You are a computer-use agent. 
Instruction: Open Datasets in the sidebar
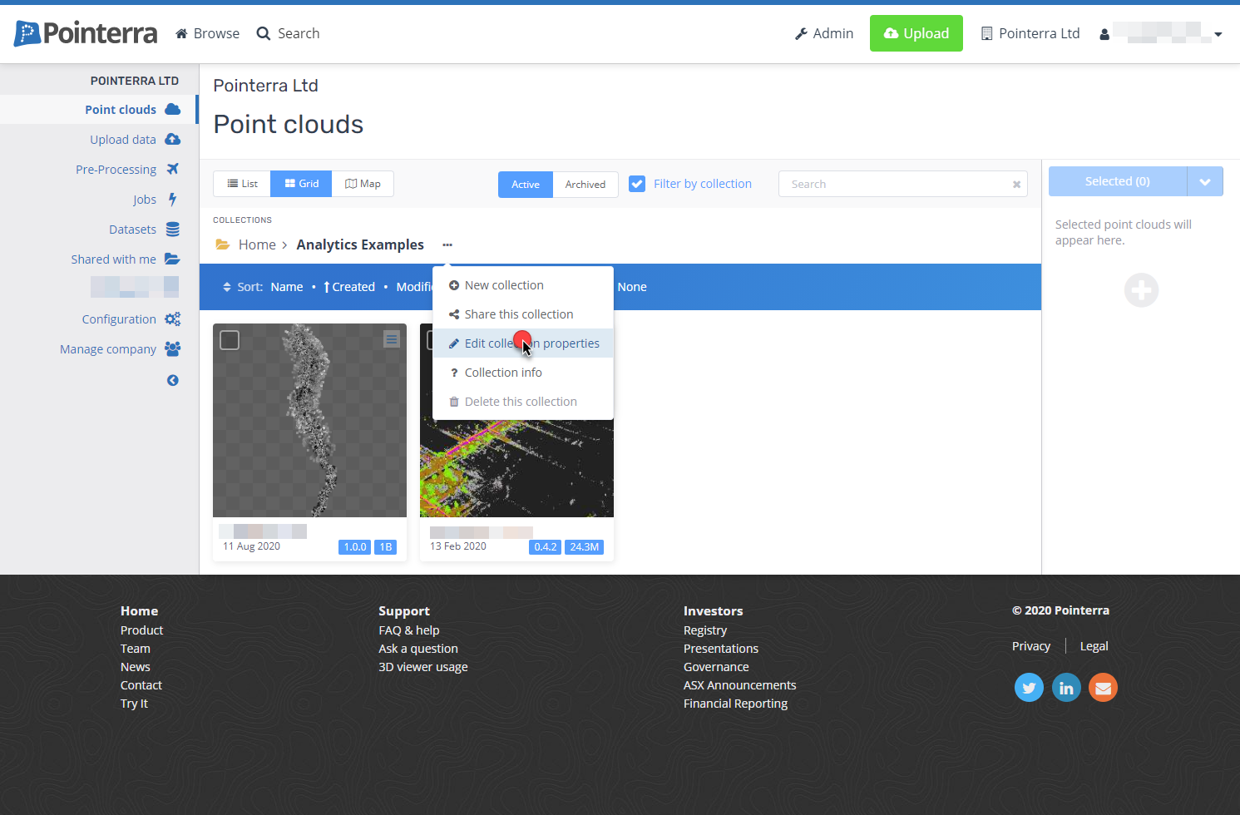point(132,229)
